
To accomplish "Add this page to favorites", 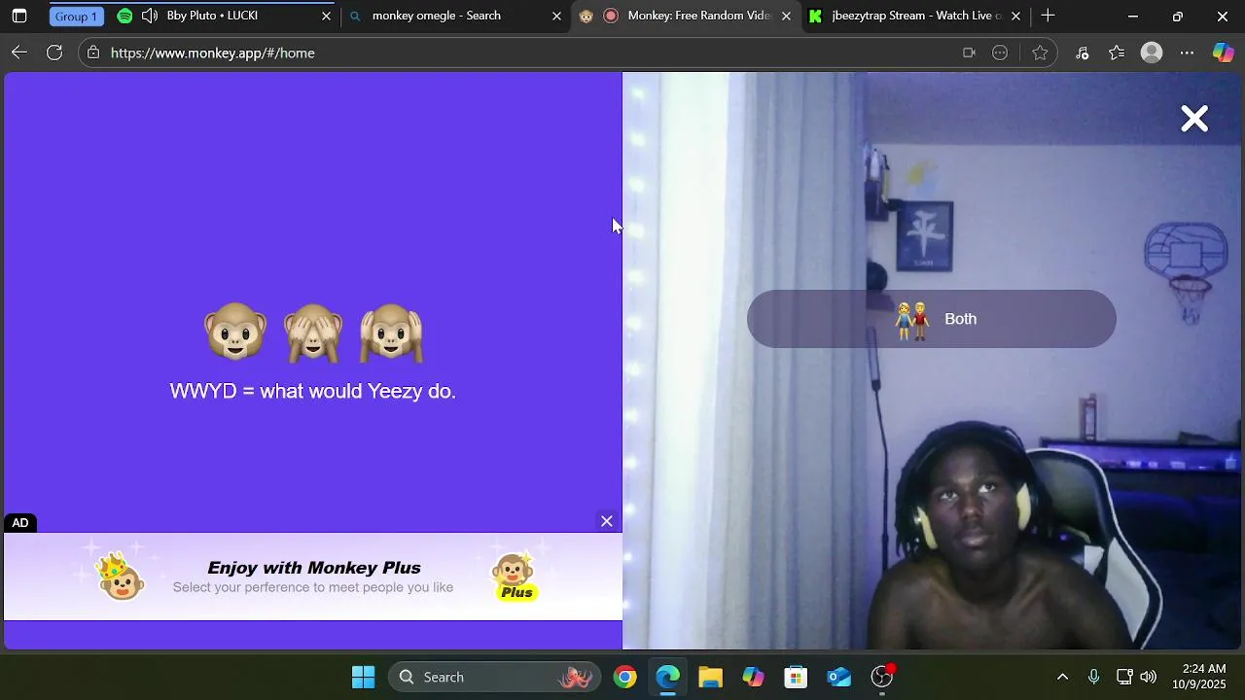I will click(1040, 53).
